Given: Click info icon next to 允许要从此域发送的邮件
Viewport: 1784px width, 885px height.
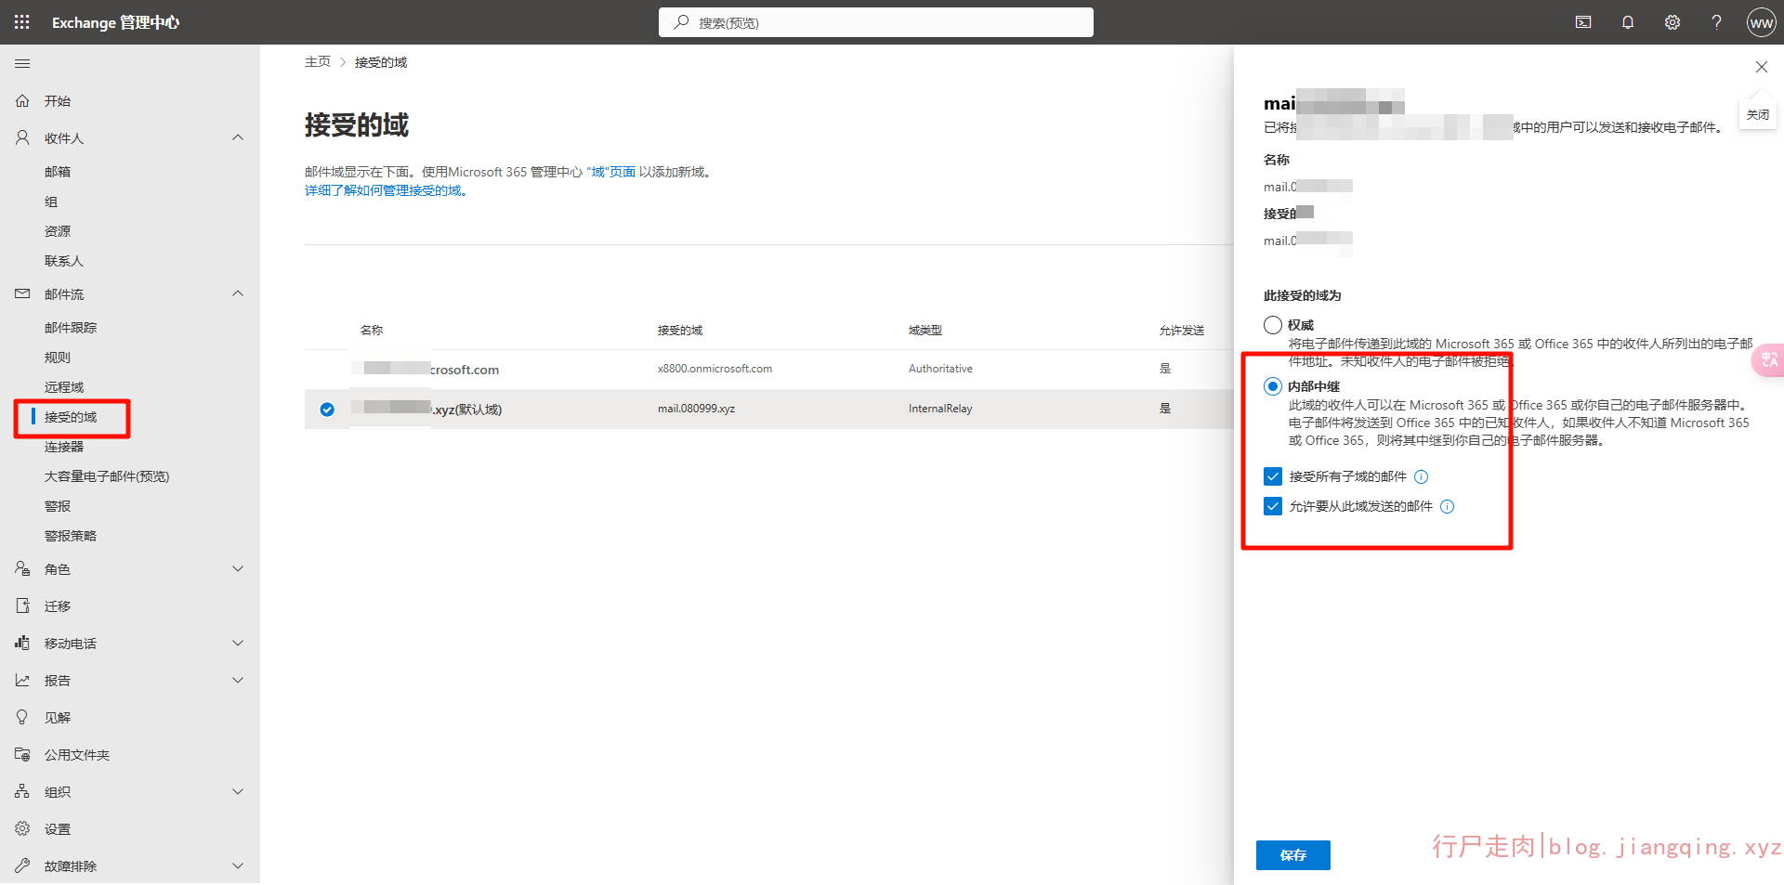Looking at the screenshot, I should (1447, 507).
